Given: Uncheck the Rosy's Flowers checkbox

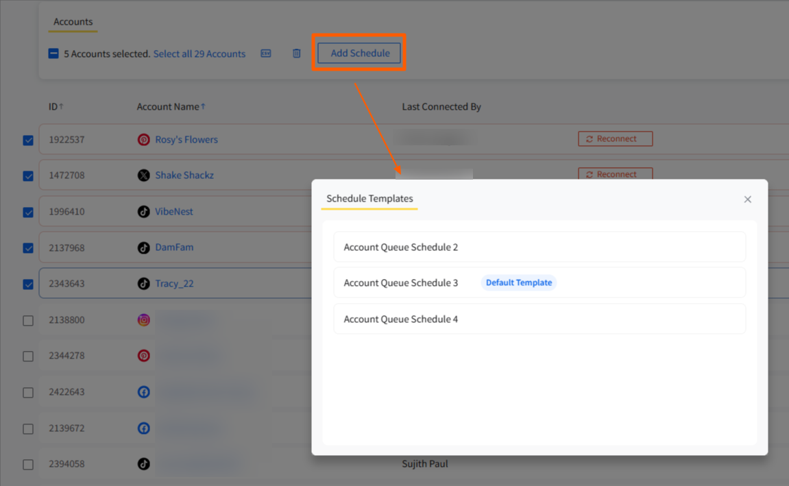Looking at the screenshot, I should 28,141.
